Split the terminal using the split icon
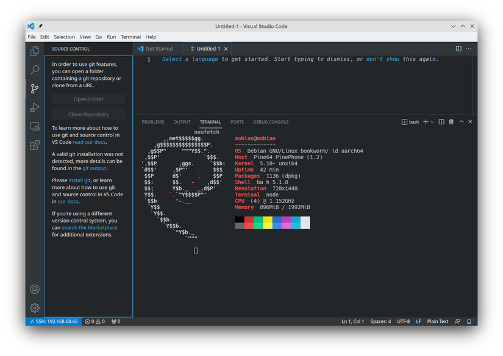 (x=441, y=121)
